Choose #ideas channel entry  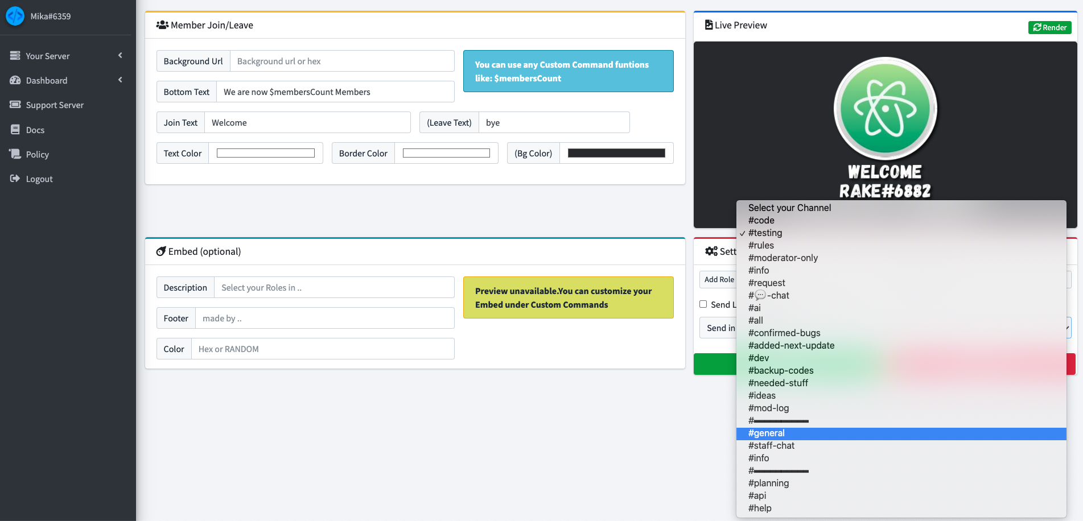click(x=901, y=395)
